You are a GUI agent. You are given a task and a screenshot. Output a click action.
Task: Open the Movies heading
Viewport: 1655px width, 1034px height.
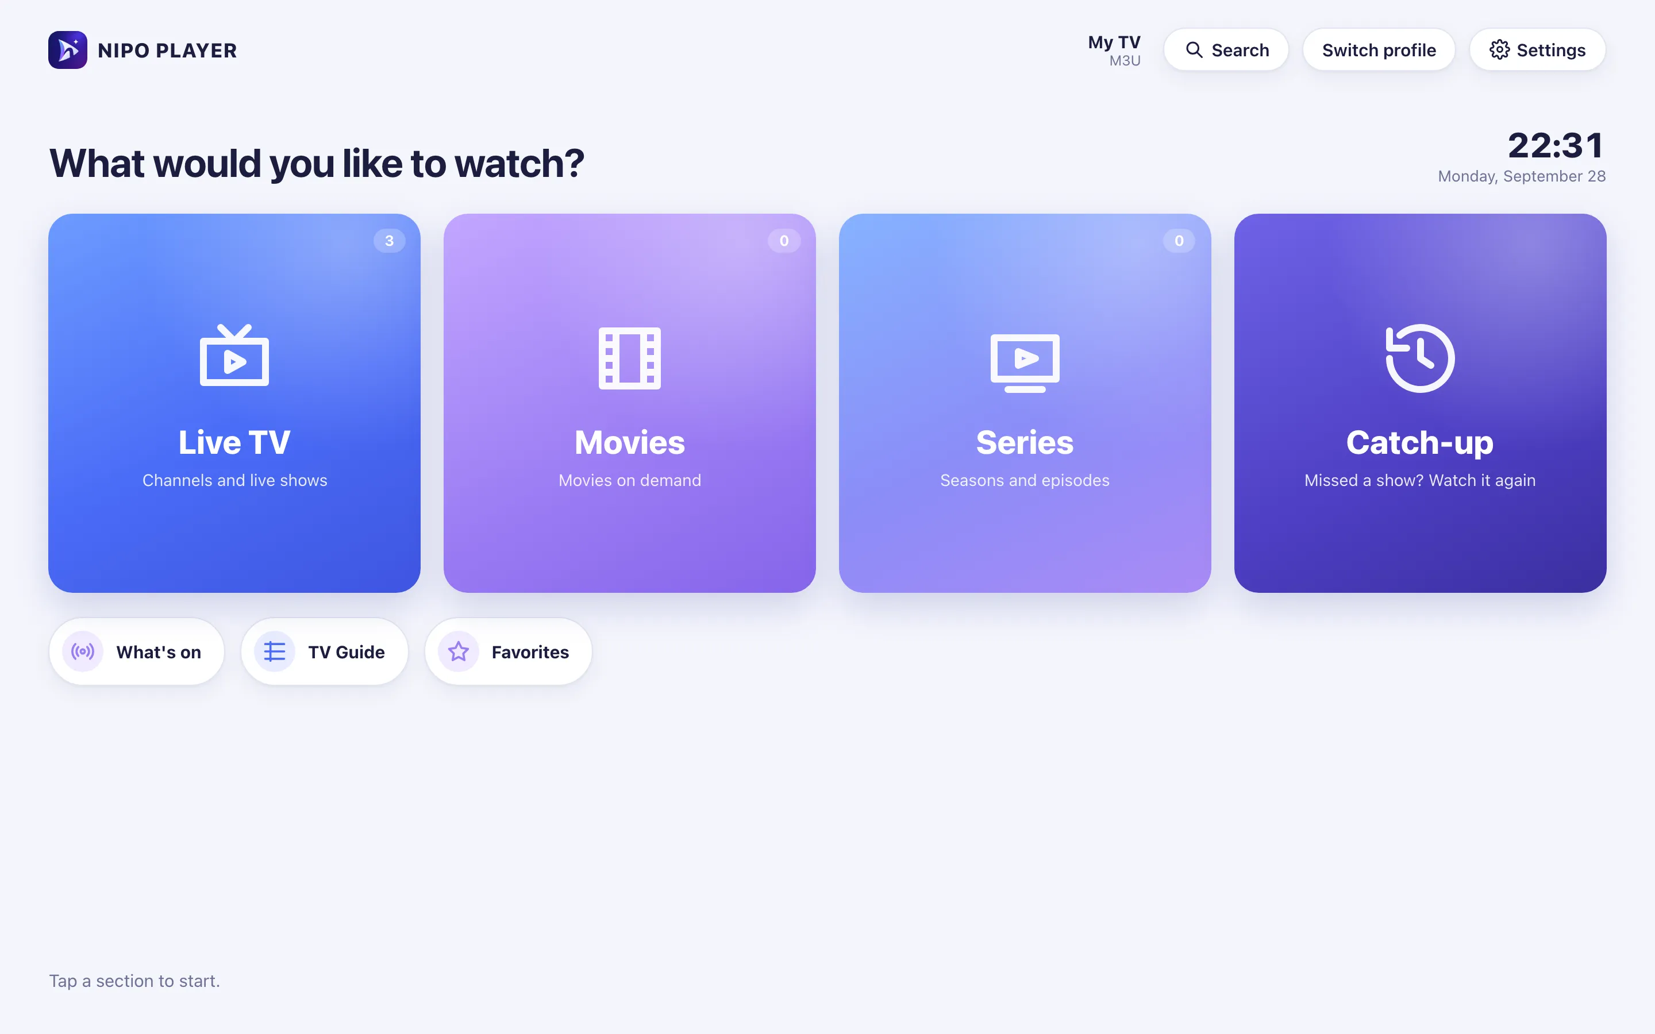pyautogui.click(x=630, y=442)
